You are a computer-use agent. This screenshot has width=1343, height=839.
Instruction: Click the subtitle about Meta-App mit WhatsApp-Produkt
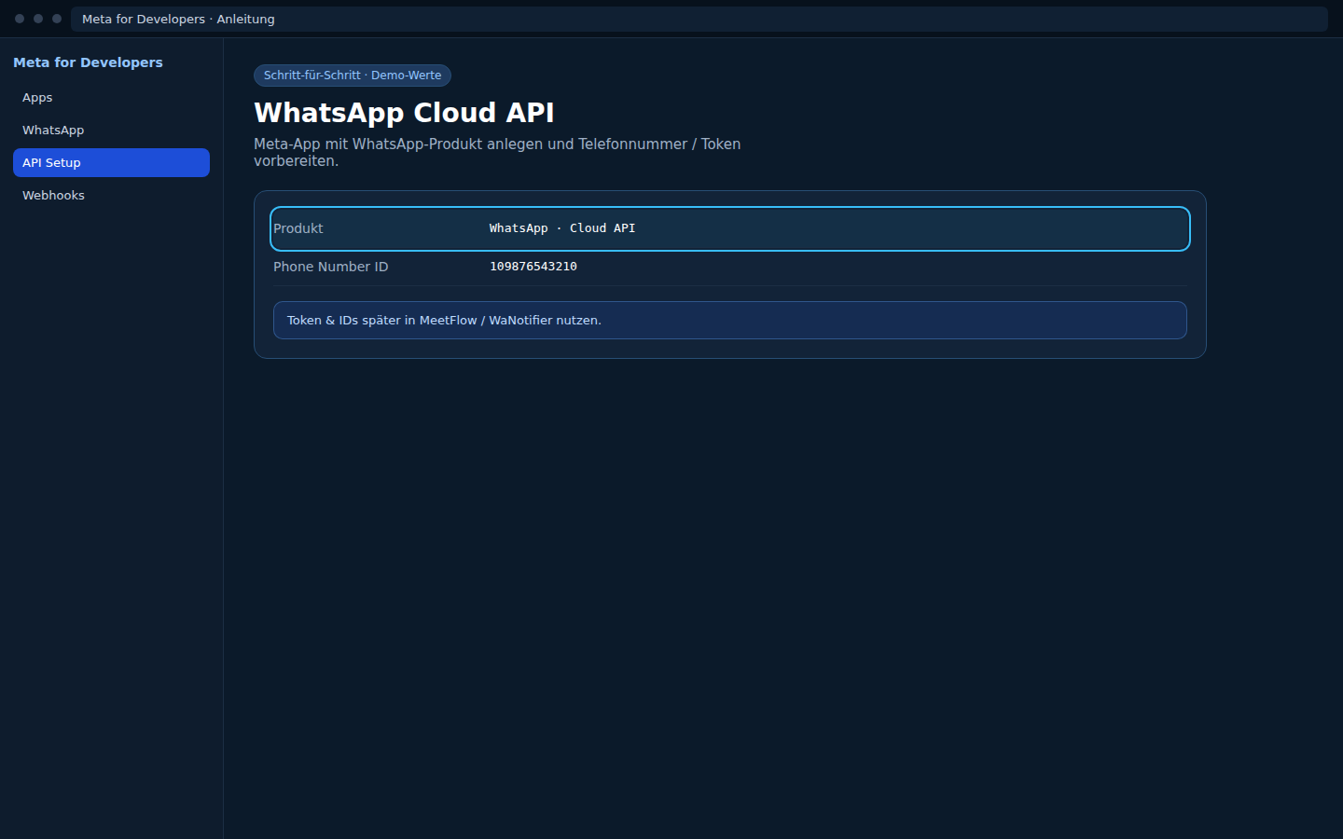click(497, 152)
